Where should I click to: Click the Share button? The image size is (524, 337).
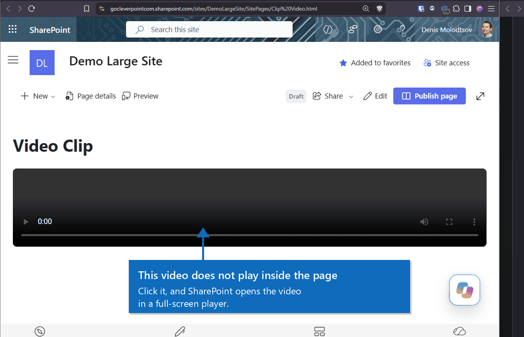coord(328,96)
